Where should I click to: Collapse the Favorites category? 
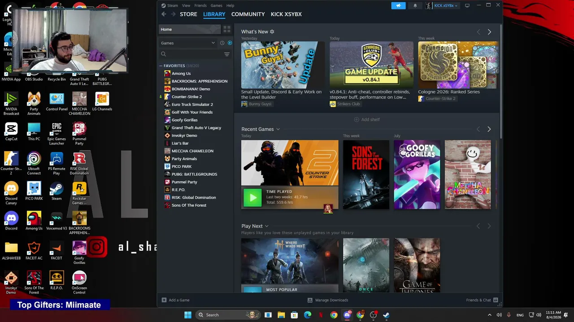161,66
